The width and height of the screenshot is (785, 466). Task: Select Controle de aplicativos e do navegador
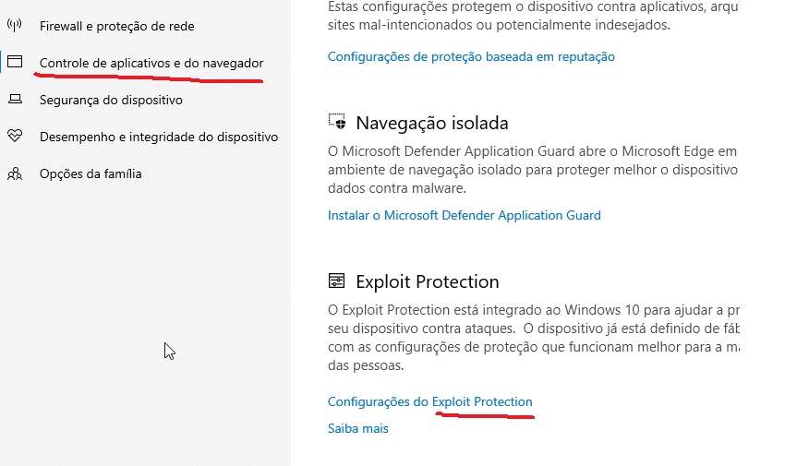click(x=151, y=63)
